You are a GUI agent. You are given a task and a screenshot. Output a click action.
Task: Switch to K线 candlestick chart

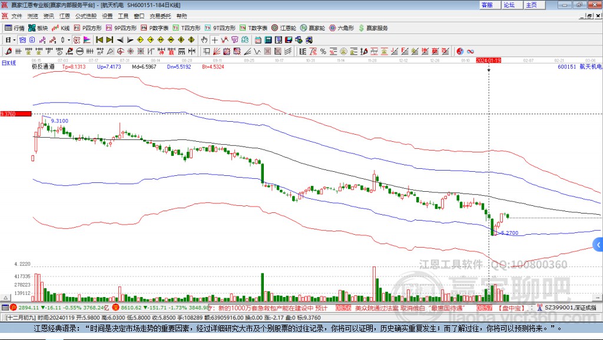61,28
